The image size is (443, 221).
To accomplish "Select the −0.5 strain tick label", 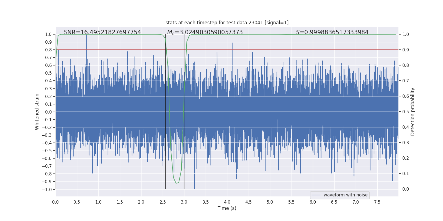I will pos(47,151).
